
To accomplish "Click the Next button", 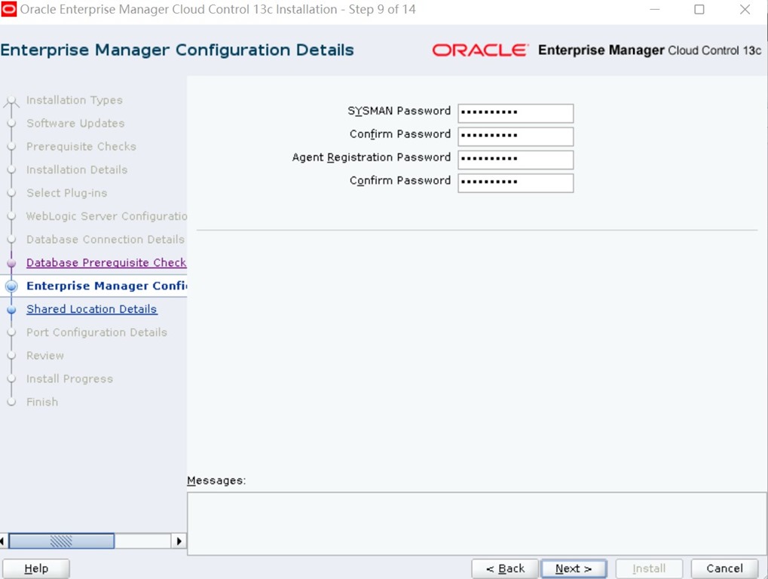I will [574, 568].
